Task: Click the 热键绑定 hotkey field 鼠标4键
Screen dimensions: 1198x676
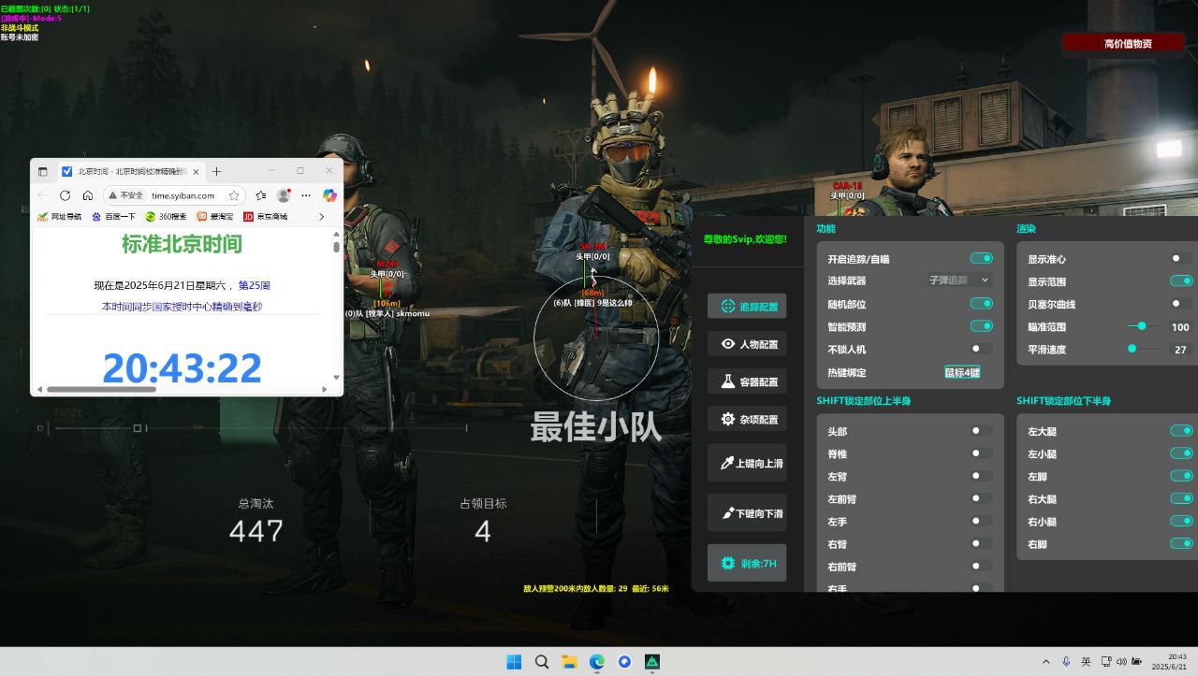Action: 962,372
